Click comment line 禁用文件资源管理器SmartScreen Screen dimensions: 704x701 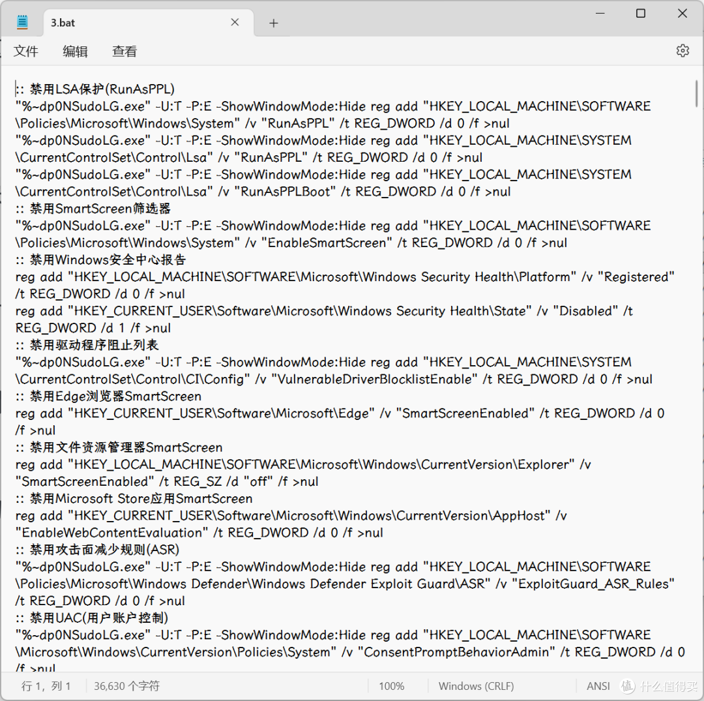119,447
